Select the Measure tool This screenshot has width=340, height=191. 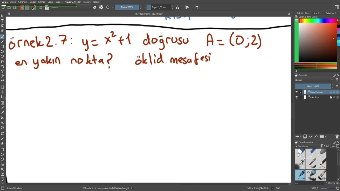[x=2, y=139]
